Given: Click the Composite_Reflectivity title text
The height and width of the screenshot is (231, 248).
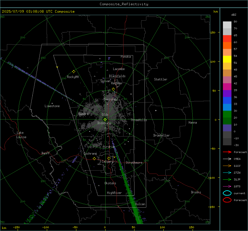Looking at the screenshot, I should [x=124, y=4].
